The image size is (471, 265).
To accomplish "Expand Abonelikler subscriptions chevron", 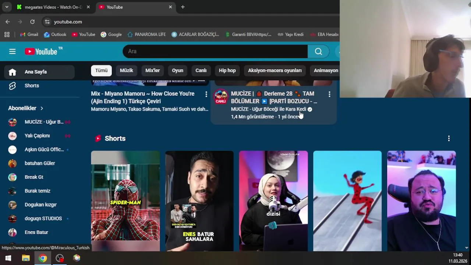I will pyautogui.click(x=42, y=108).
